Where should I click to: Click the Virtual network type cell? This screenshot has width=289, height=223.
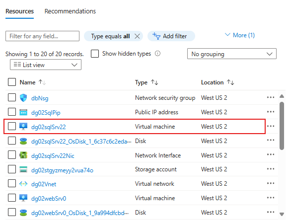(x=154, y=184)
